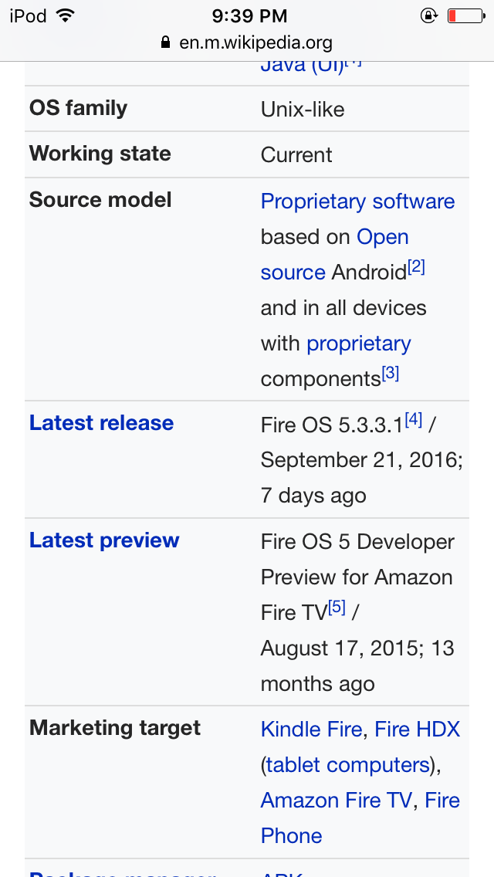Open the Amazon Fire TV link
Image resolution: width=494 pixels, height=877 pixels.
[337, 801]
